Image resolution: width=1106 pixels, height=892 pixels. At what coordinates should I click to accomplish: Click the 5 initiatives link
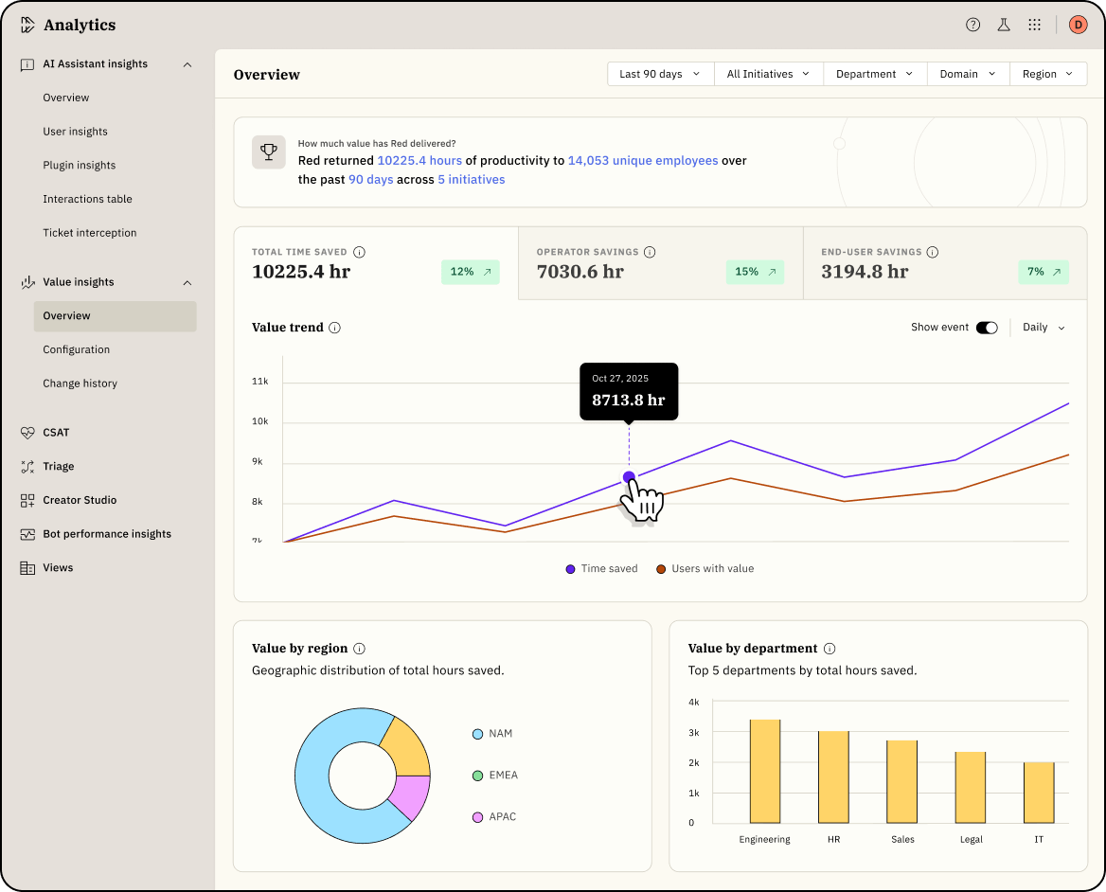(471, 180)
